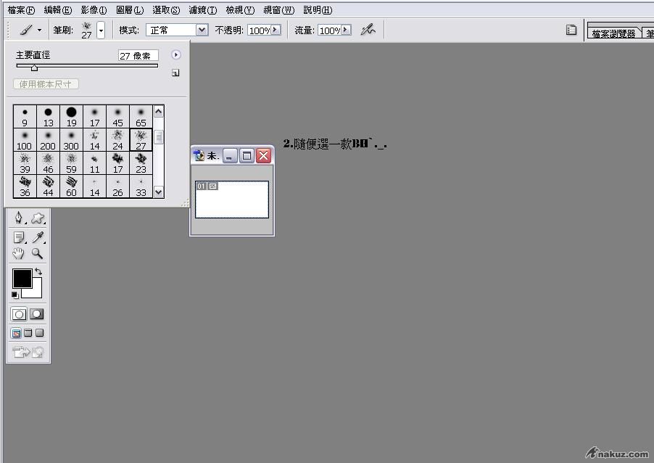The image size is (654, 463).
Task: Select Standard Screen Mode button
Action: coord(16,333)
